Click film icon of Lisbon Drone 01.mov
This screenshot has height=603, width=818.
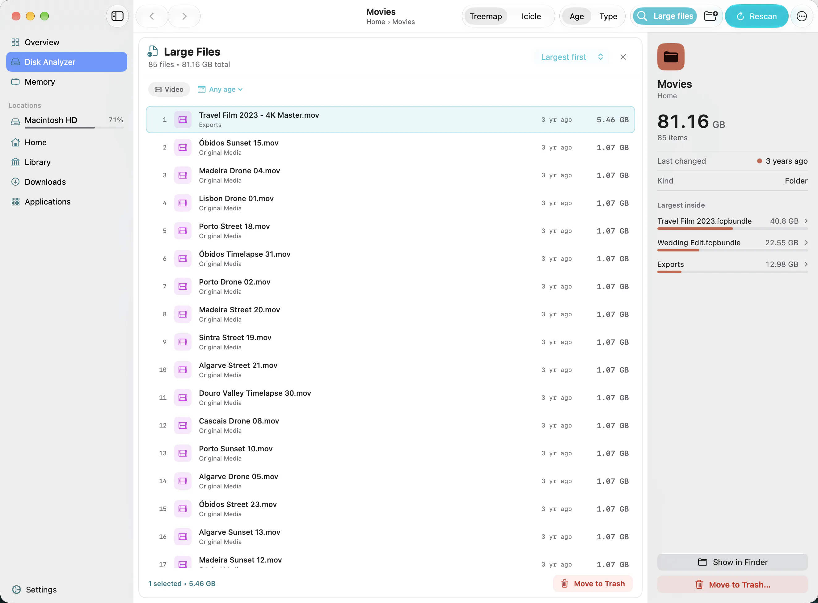[183, 203]
